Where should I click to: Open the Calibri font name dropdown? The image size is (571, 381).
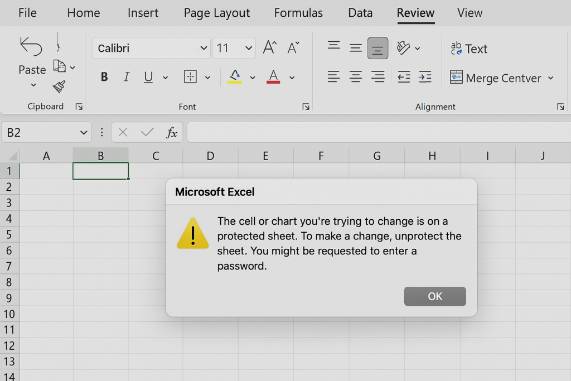pyautogui.click(x=204, y=49)
